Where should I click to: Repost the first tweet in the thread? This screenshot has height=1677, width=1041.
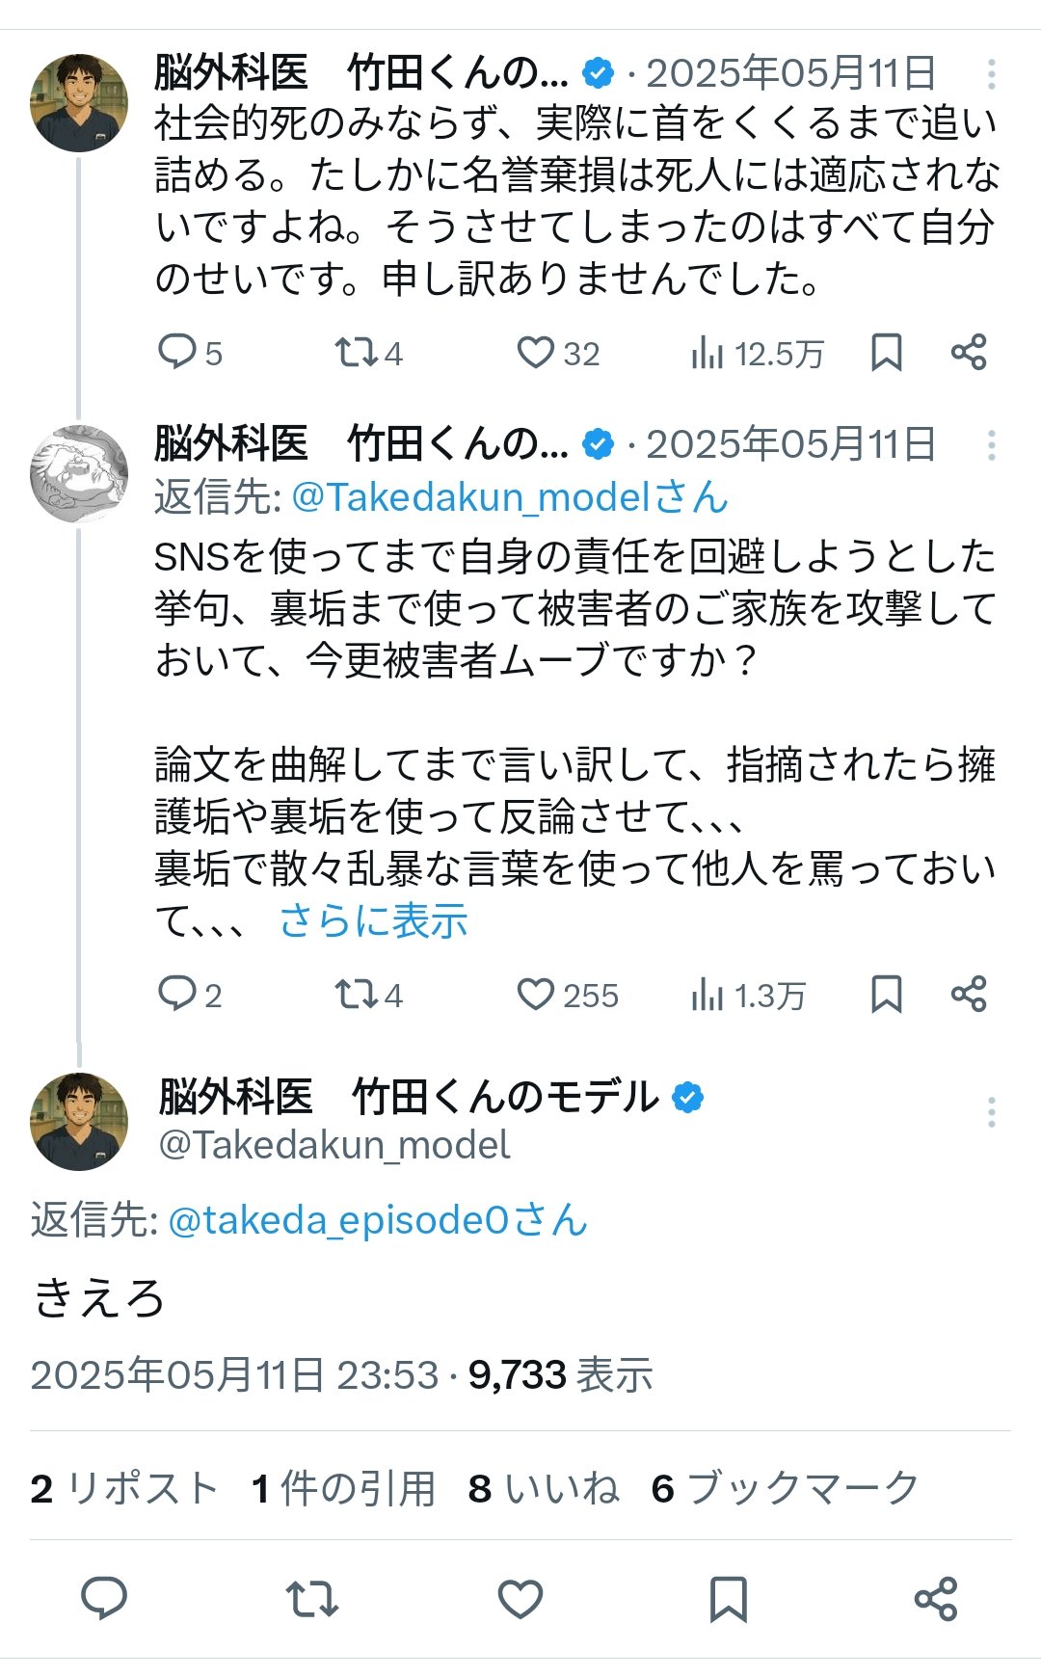click(x=357, y=352)
